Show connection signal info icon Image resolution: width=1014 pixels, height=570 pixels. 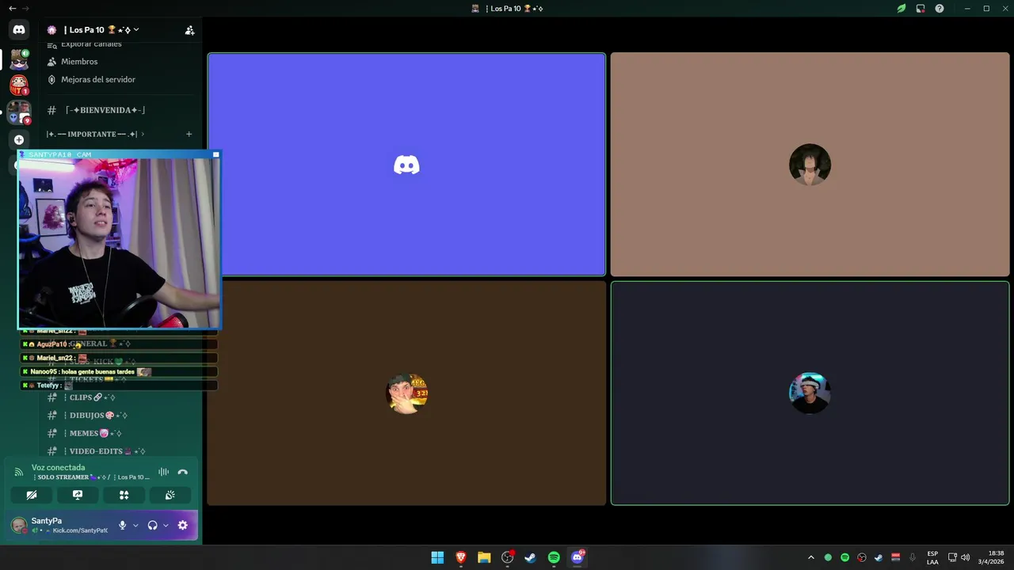(19, 472)
